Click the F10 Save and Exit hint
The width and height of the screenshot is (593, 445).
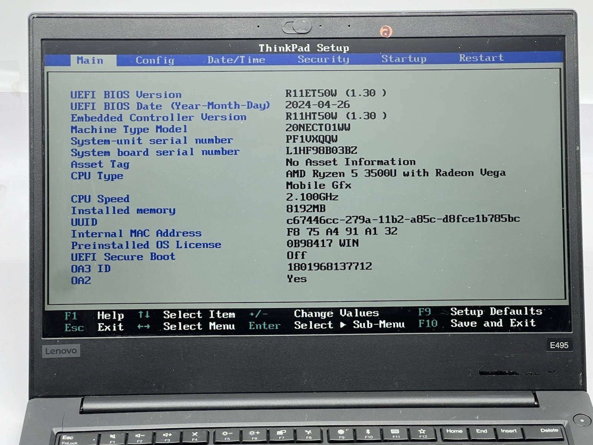[x=477, y=323]
